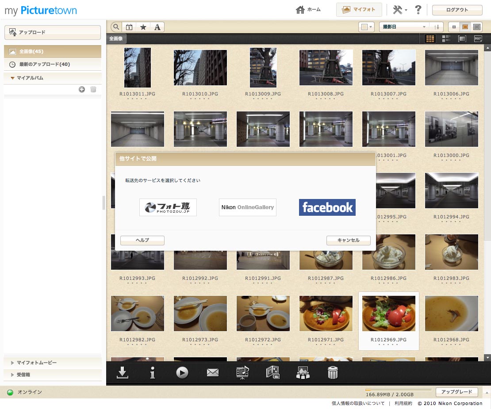Start a slideshow with the play icon
491x409 pixels.
(182, 372)
